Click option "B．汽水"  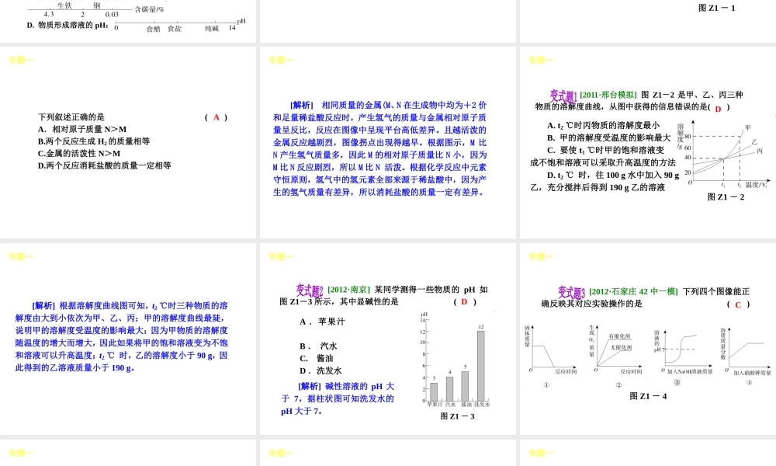pos(318,346)
